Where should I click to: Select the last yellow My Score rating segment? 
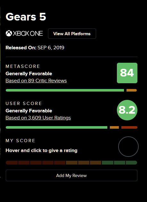pos(95,163)
